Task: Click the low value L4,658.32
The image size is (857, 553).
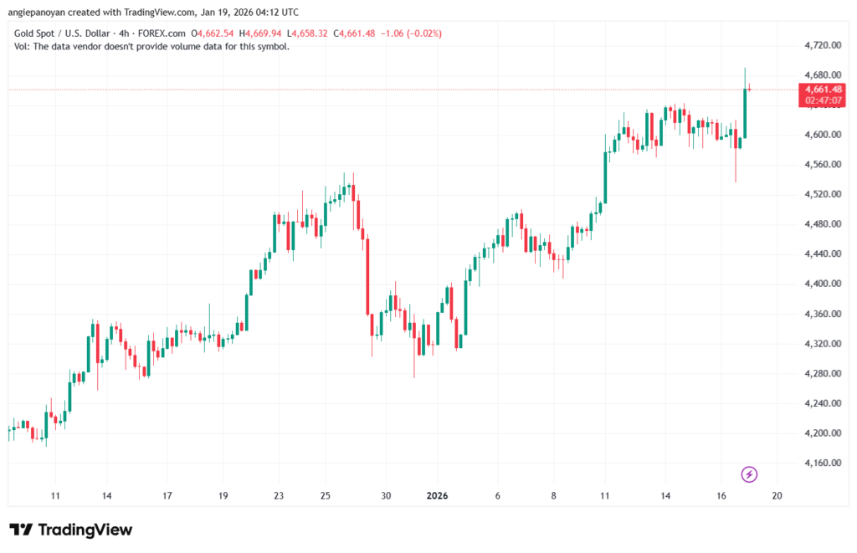Action: pyautogui.click(x=309, y=33)
